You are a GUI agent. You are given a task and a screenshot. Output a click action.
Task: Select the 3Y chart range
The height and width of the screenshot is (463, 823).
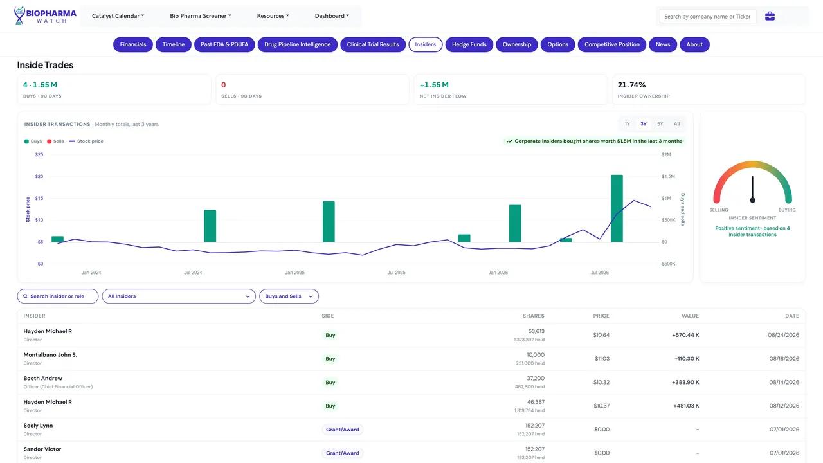(x=644, y=124)
